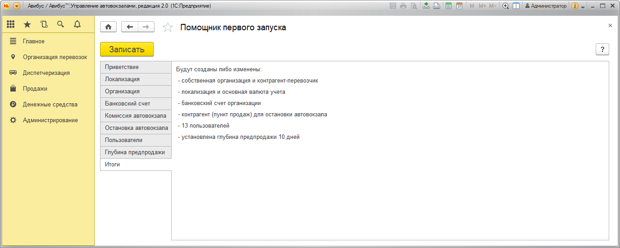Navigate back with the left arrow
Viewport: 620px width, 248px height.
tap(130, 27)
